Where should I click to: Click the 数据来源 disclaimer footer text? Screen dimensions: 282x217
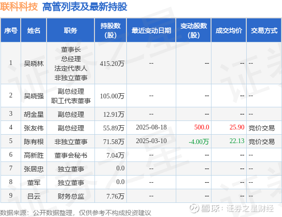tap(76, 213)
